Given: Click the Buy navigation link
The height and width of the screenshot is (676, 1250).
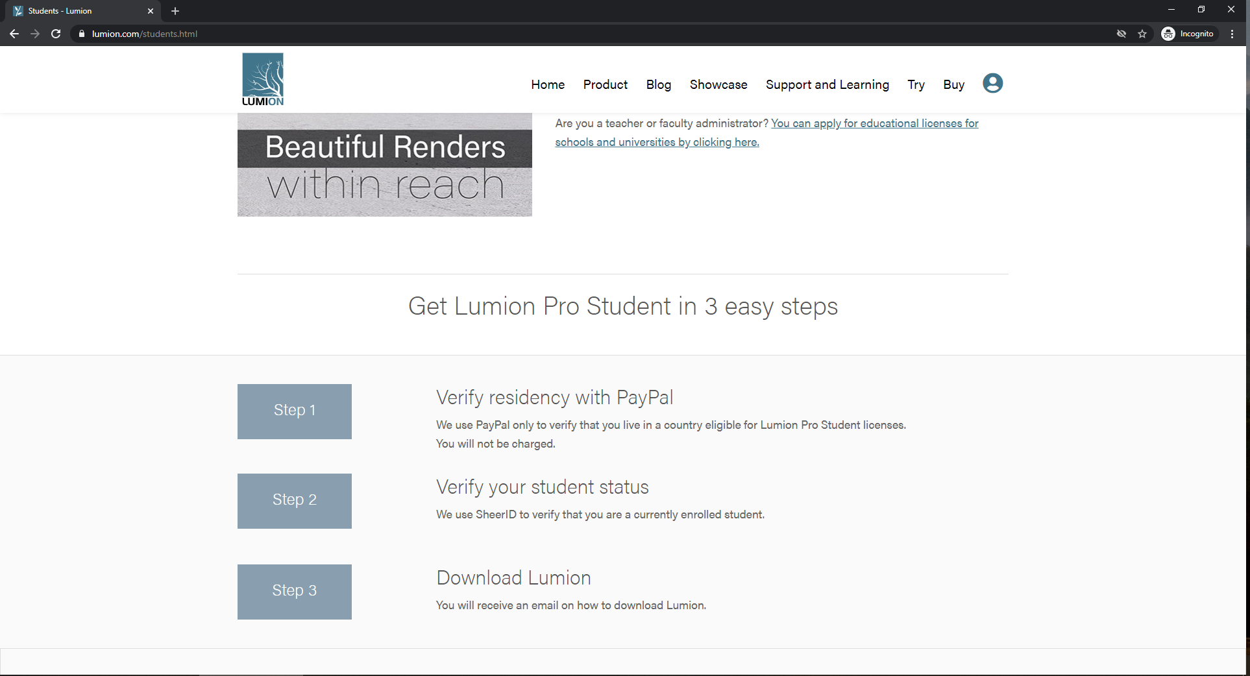Looking at the screenshot, I should click(x=953, y=84).
